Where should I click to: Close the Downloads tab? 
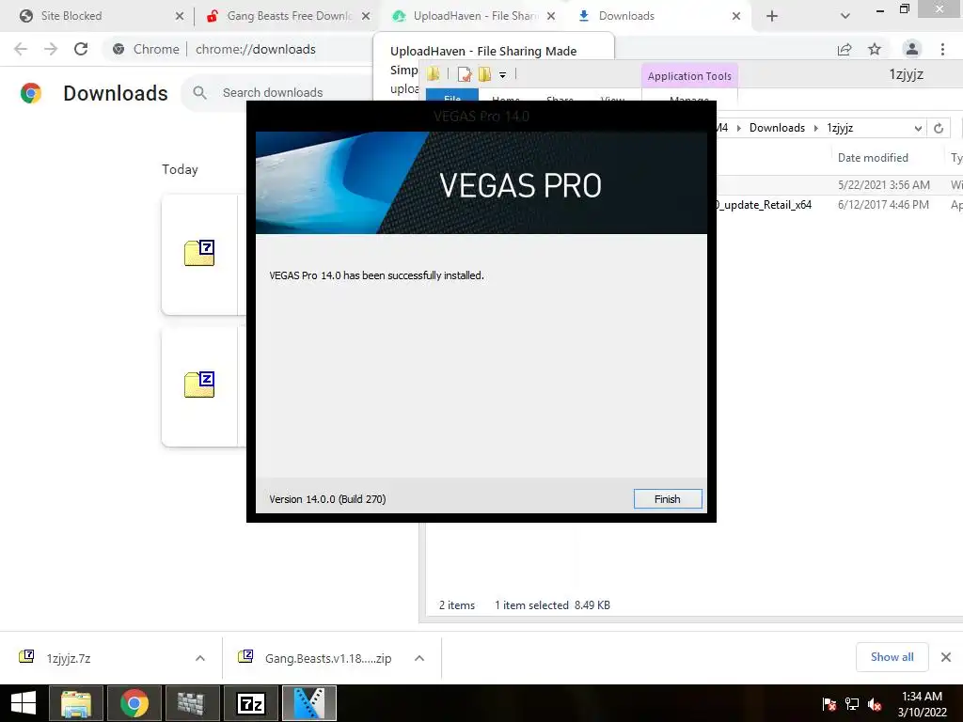[735, 16]
